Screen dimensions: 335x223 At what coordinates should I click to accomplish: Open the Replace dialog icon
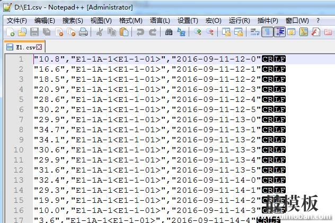point(181,32)
